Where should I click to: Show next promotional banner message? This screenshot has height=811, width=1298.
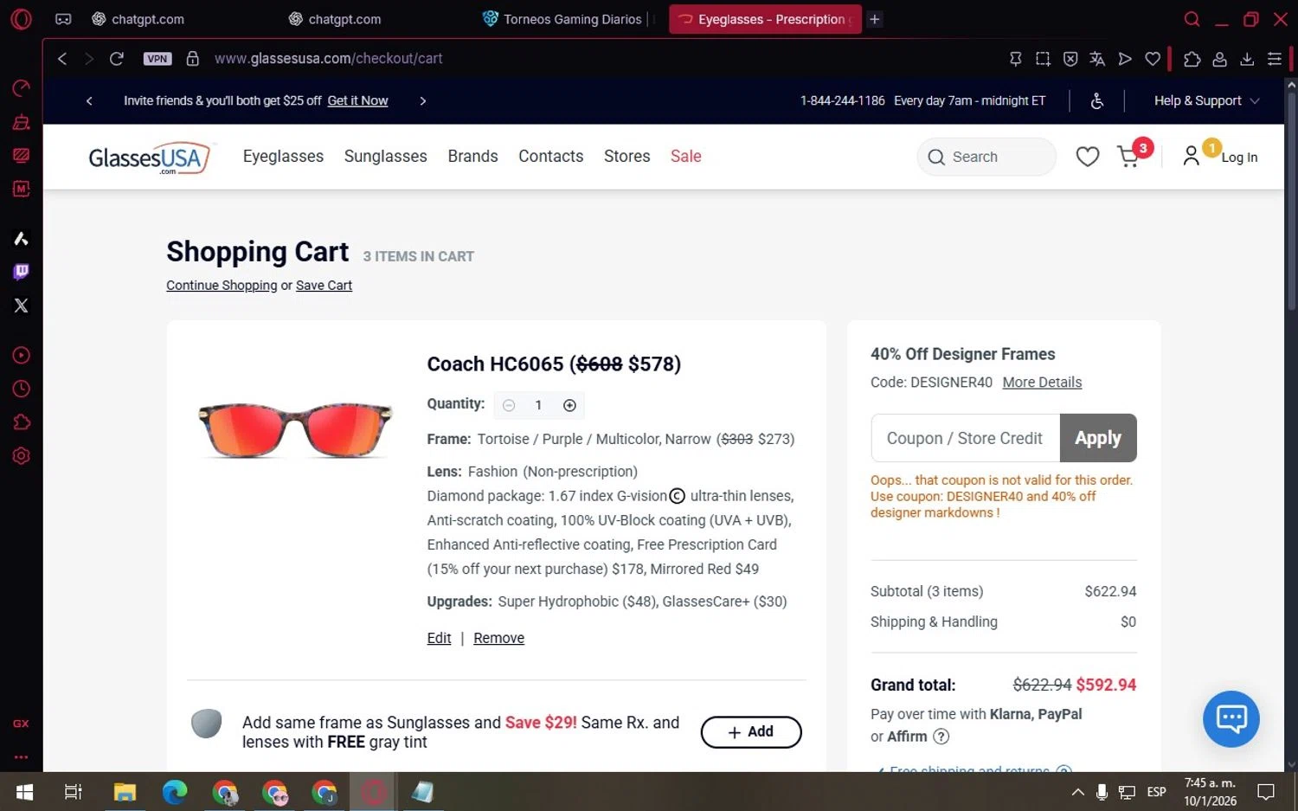[422, 101]
